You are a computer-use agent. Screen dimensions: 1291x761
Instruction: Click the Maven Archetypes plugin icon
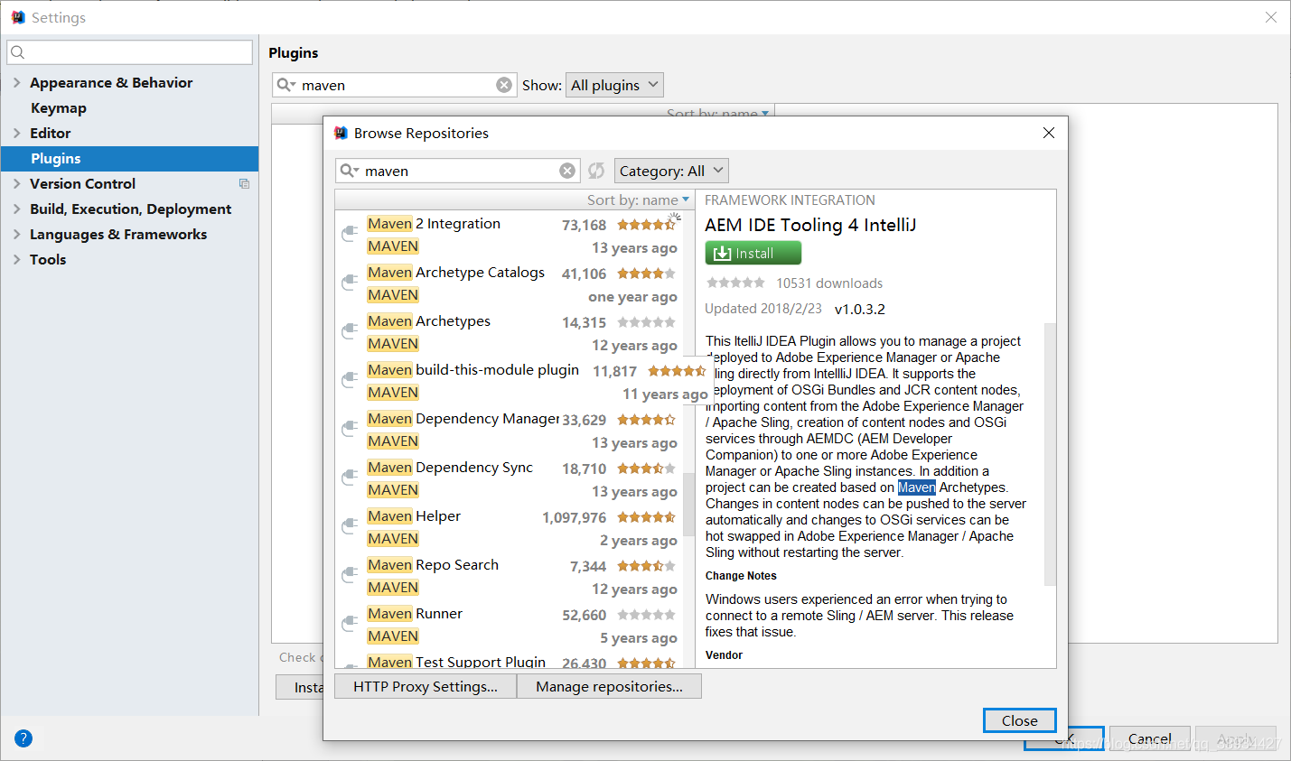[350, 332]
